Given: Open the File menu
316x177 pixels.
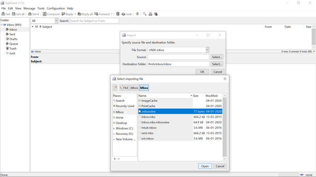Looking at the screenshot, I should pyautogui.click(x=4, y=8).
